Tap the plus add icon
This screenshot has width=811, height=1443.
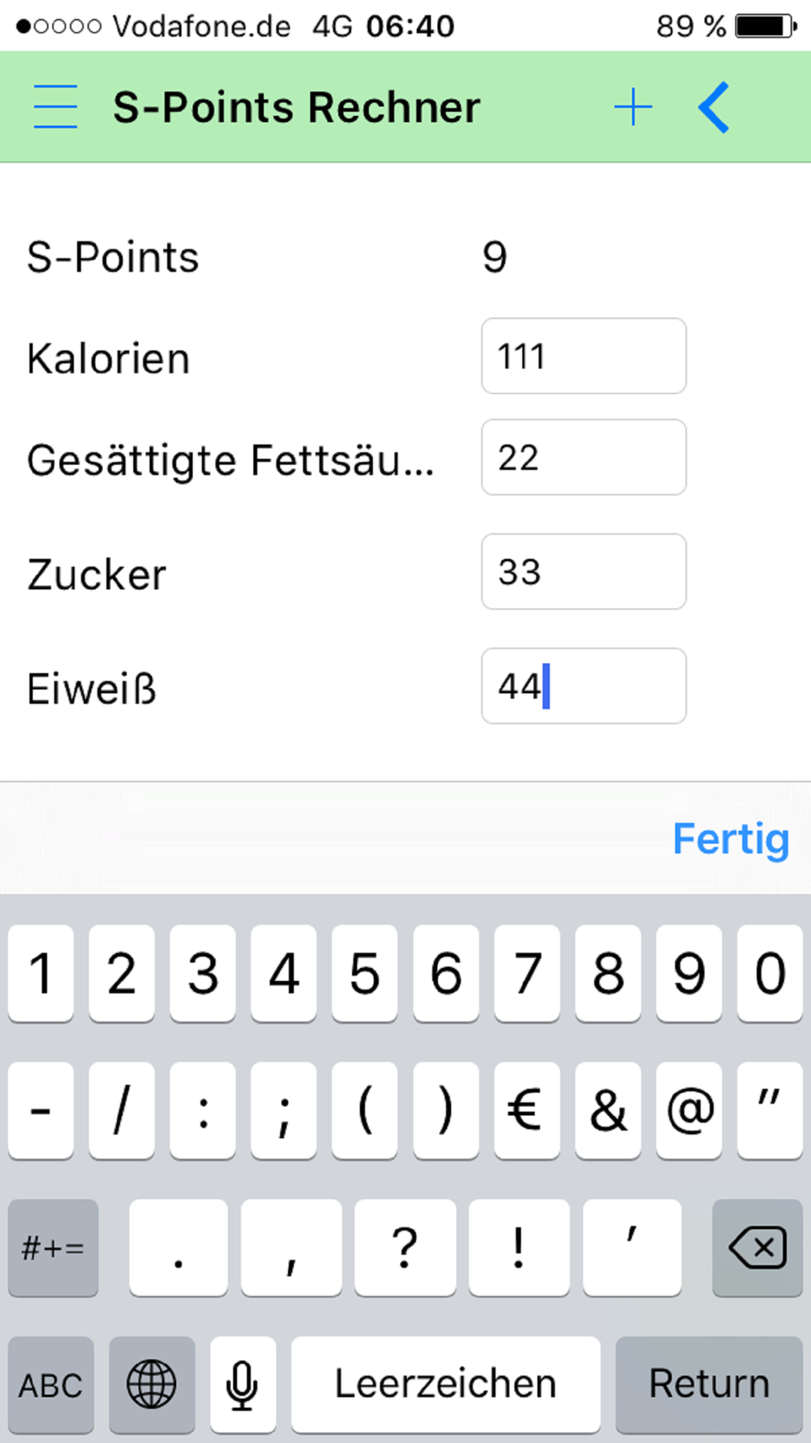point(633,108)
